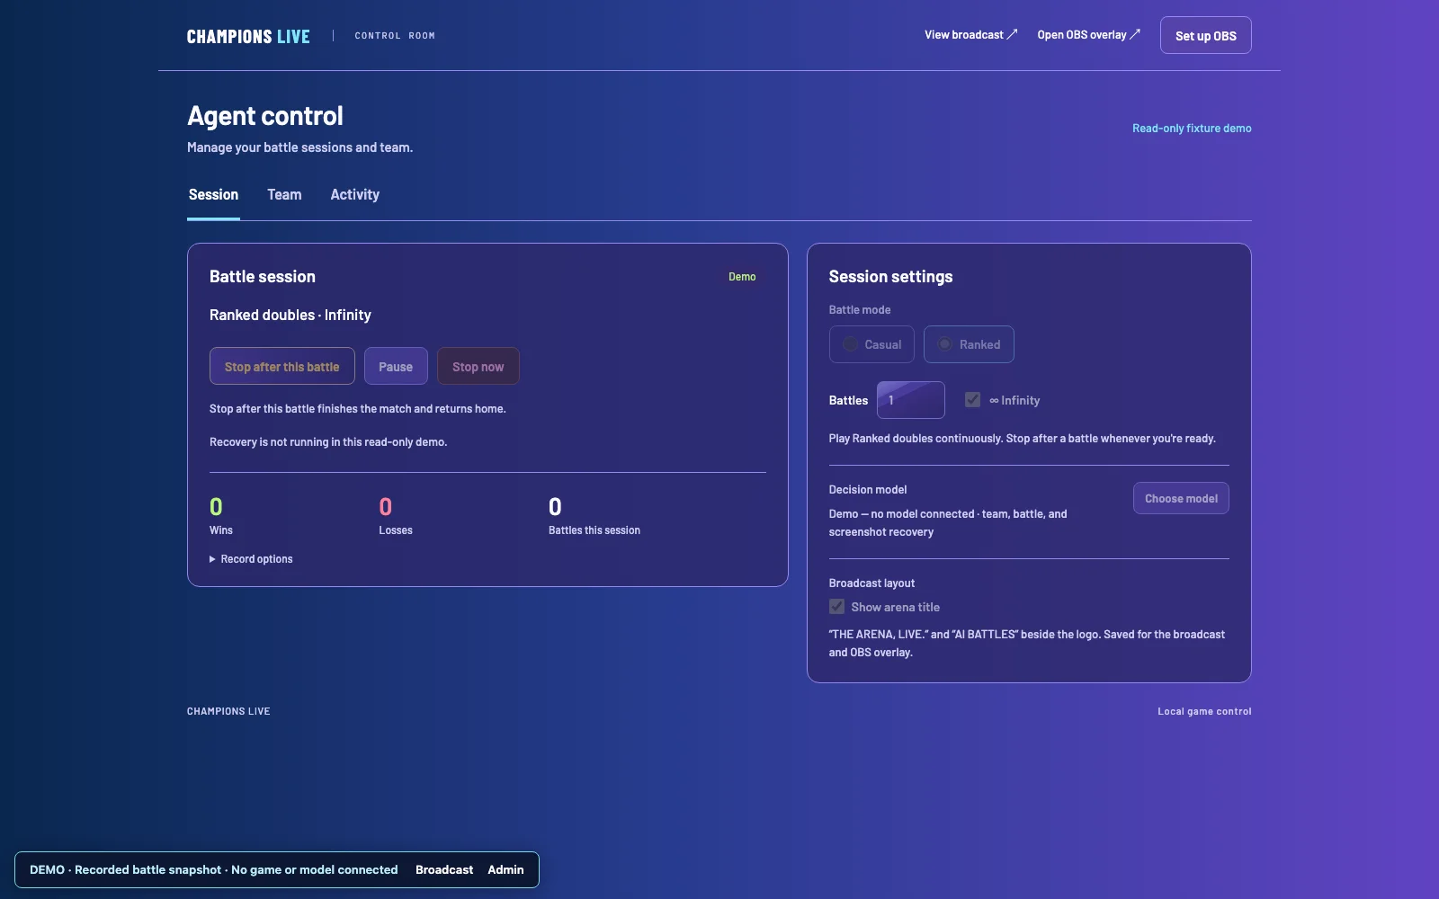Click the Battles this session count
Viewport: 1439px width, 899px height.
point(555,507)
